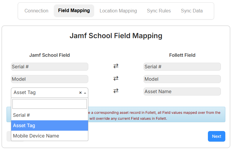The height and width of the screenshot is (149, 233).
Task: Click the Asset Tag combo box
Action: pos(50,93)
